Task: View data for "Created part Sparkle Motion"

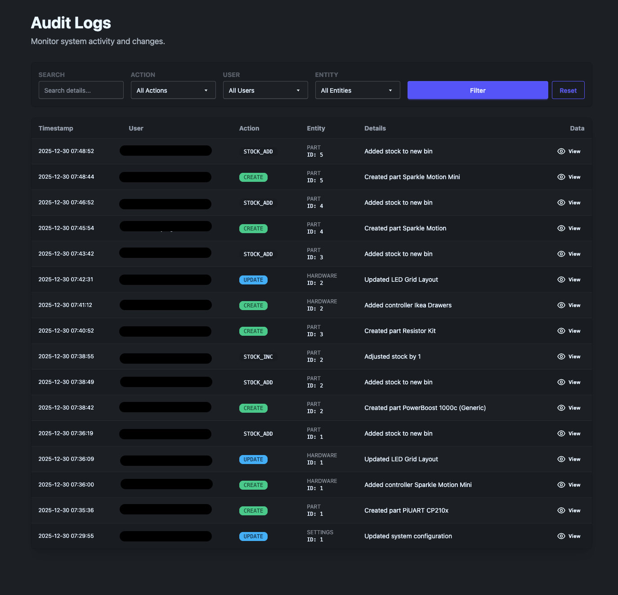Action: [569, 228]
